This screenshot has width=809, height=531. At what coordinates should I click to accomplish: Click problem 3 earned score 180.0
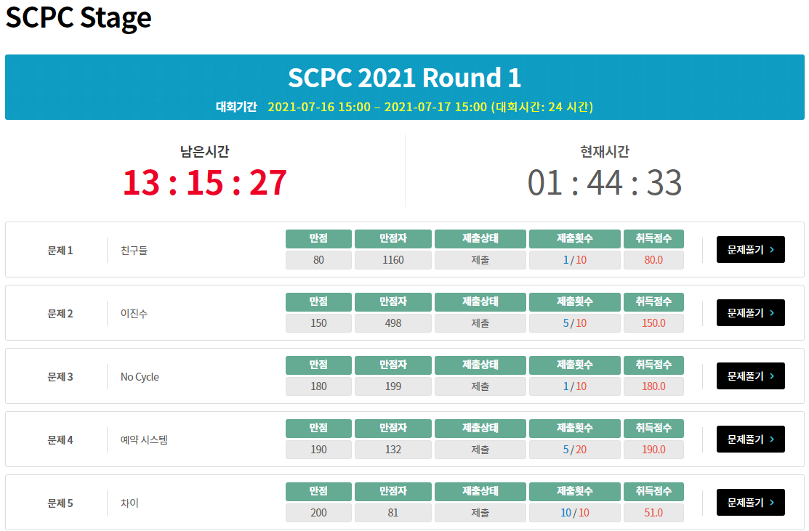(x=653, y=386)
